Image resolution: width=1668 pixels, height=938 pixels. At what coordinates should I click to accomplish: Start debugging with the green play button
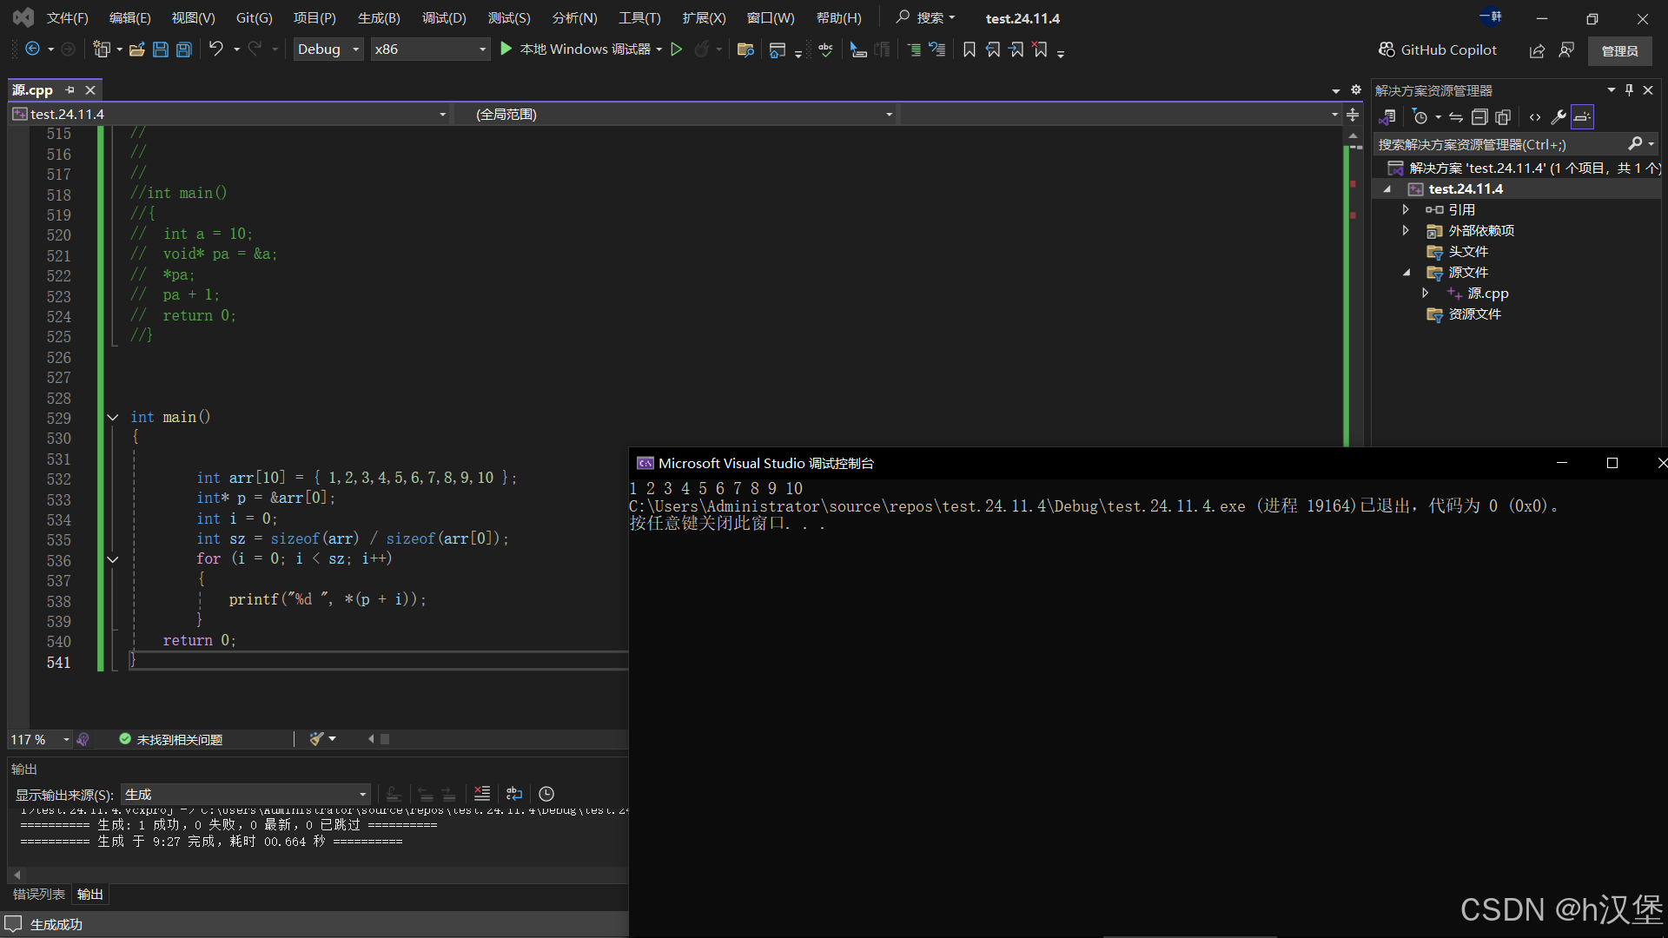[506, 50]
